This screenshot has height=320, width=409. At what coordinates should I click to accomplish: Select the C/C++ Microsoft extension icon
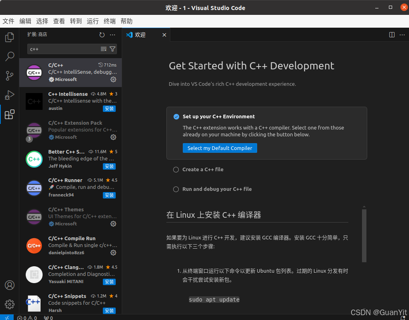tap(34, 73)
